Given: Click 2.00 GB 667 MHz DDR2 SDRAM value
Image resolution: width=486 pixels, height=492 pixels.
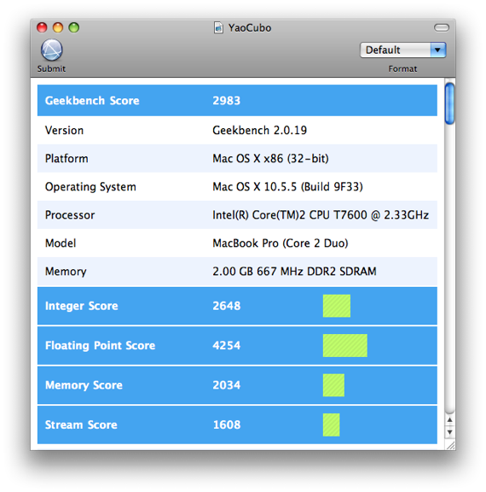Looking at the screenshot, I should [x=294, y=272].
